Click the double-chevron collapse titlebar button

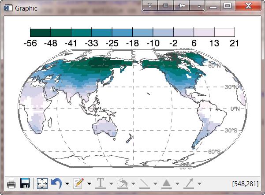pyautogui.click(x=150, y=6)
